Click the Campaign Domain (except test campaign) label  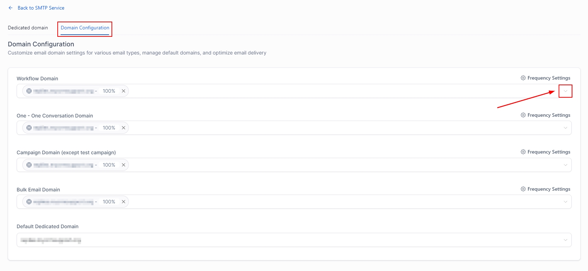tap(66, 152)
